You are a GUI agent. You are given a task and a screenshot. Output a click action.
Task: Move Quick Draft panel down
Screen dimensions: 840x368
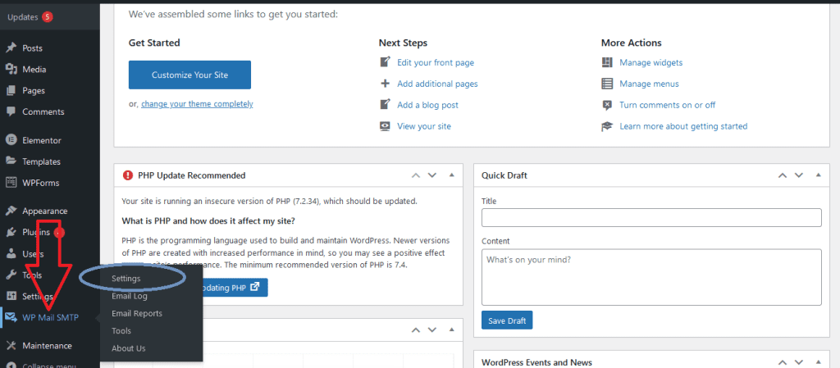click(x=799, y=175)
